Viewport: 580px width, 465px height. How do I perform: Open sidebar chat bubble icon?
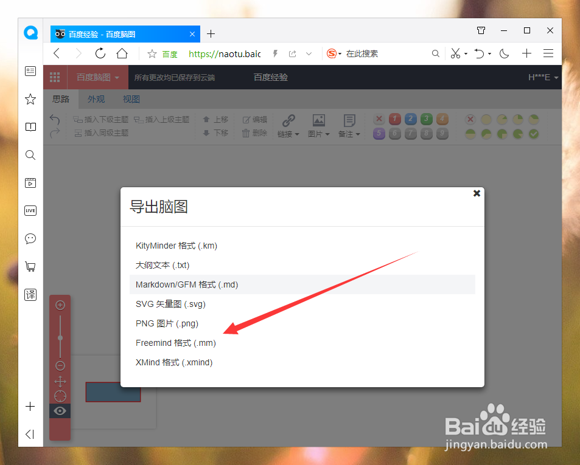30,239
